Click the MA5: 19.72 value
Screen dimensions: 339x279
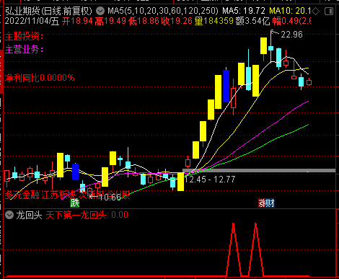click(243, 11)
